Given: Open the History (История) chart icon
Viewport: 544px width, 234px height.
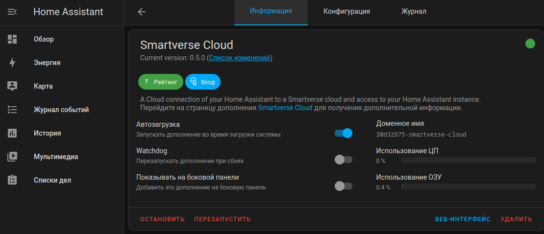Looking at the screenshot, I should tap(12, 133).
